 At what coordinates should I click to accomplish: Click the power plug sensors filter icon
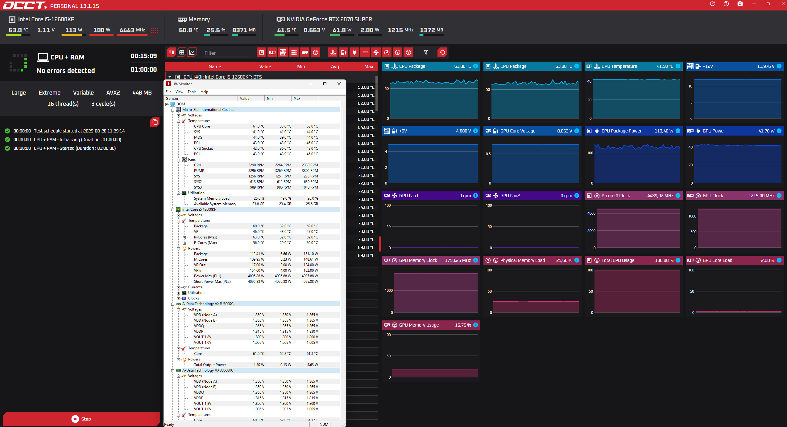tap(354, 52)
